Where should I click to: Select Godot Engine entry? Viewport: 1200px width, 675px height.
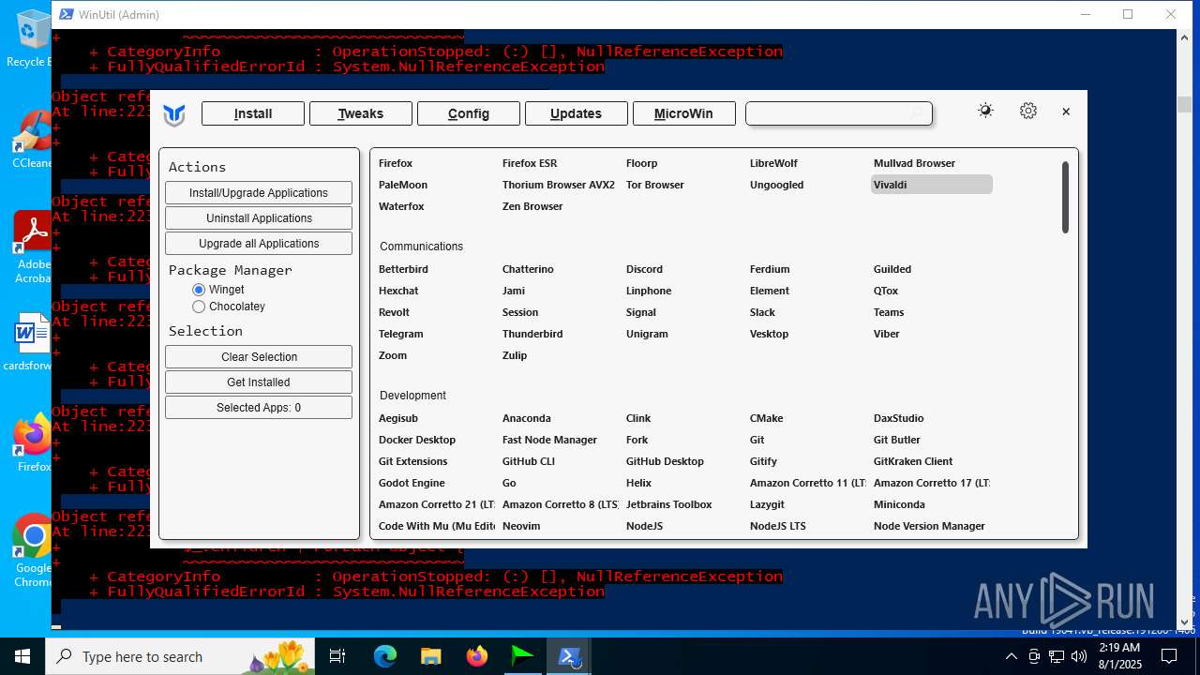pyautogui.click(x=412, y=483)
